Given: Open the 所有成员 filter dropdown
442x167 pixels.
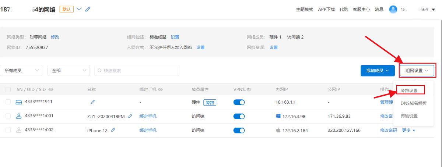Looking at the screenshot, I should (21, 71).
